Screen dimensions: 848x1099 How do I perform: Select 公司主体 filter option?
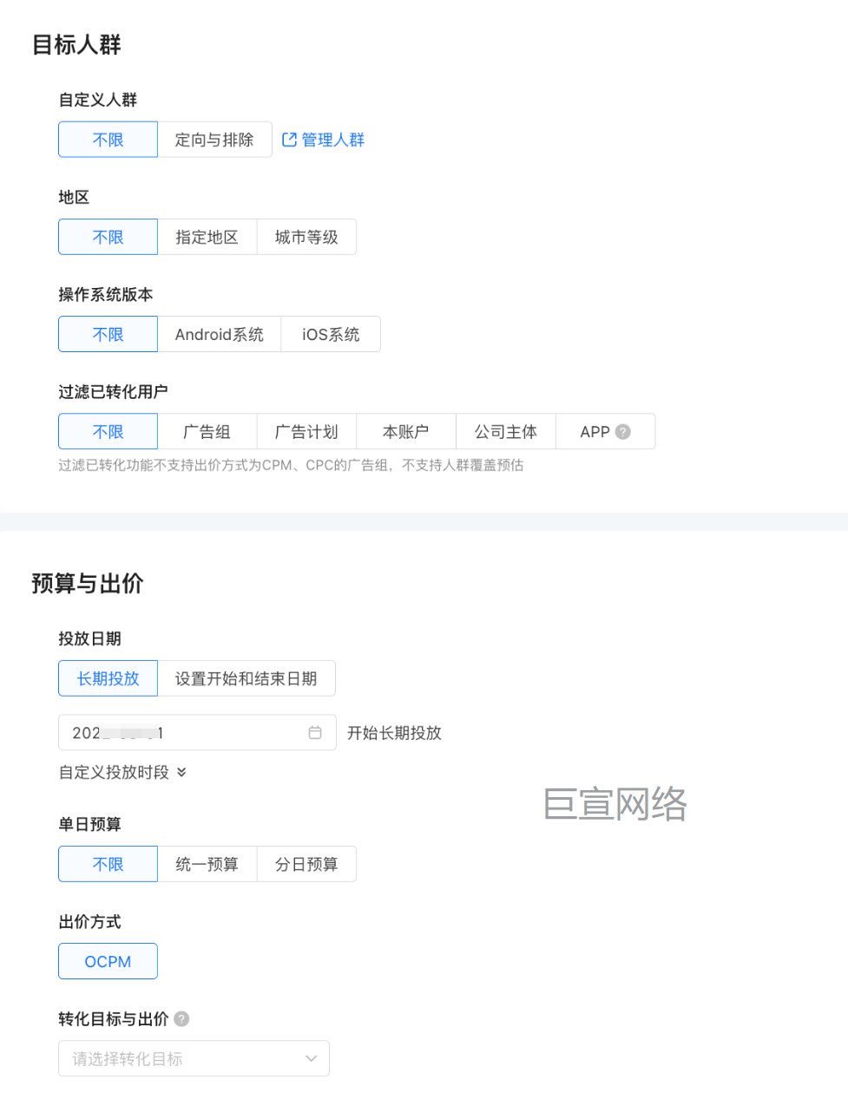(x=506, y=431)
